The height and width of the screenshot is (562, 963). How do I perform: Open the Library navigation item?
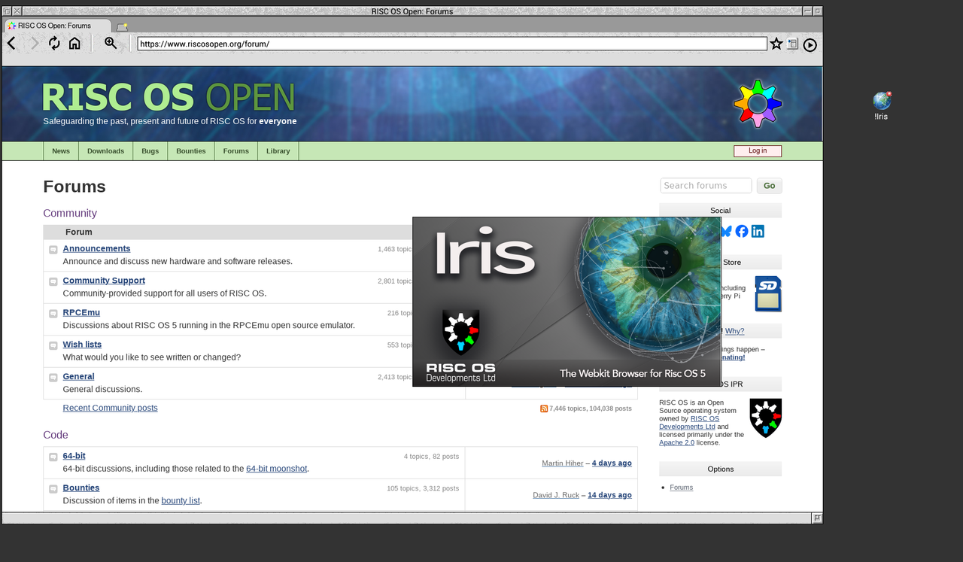click(278, 151)
